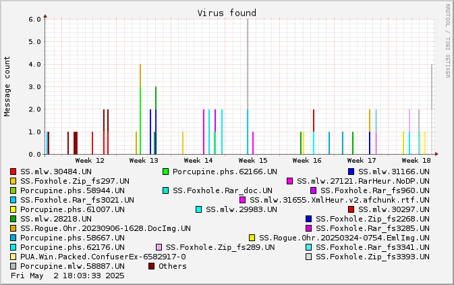This screenshot has width=454, height=285.
Task: Click the tall gray bar reaching 6.0
Action: point(248,64)
